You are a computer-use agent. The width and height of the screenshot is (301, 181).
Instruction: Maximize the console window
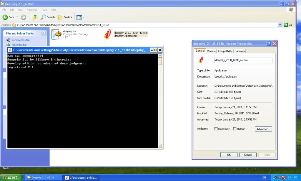click(x=156, y=50)
